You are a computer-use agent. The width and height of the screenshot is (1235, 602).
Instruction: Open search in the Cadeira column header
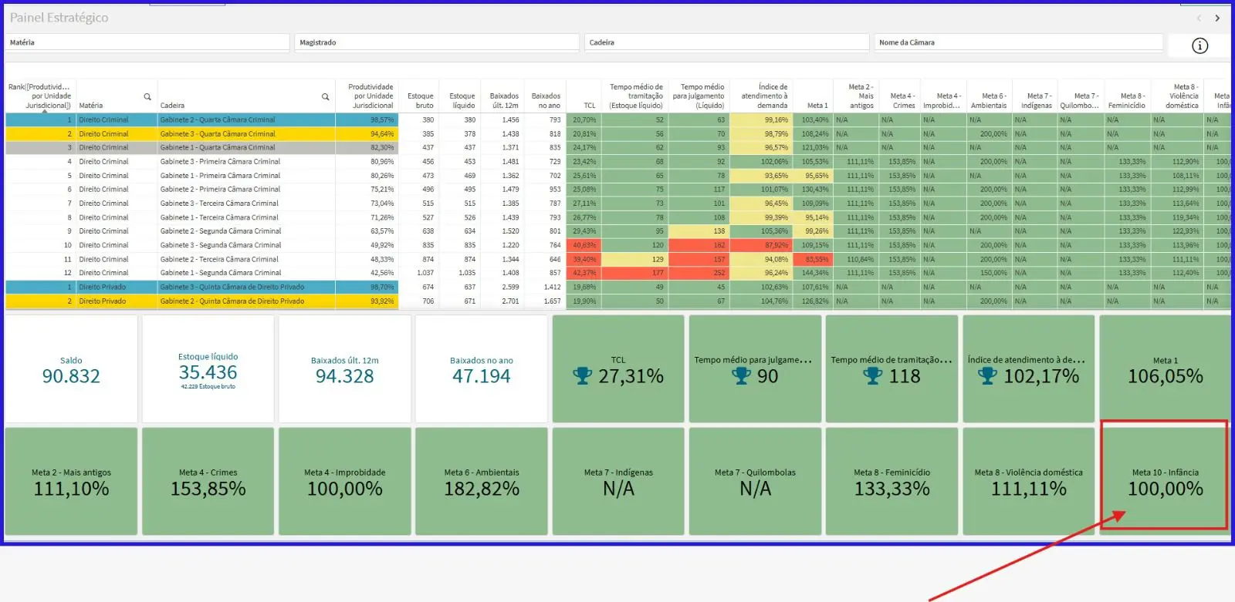tap(326, 97)
